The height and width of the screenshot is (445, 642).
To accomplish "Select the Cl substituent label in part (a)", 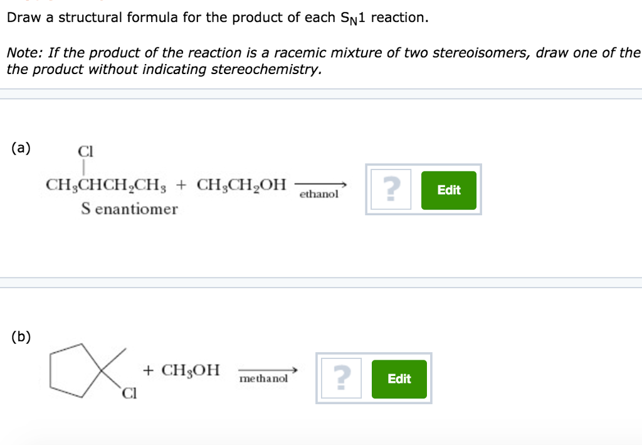I will (84, 151).
